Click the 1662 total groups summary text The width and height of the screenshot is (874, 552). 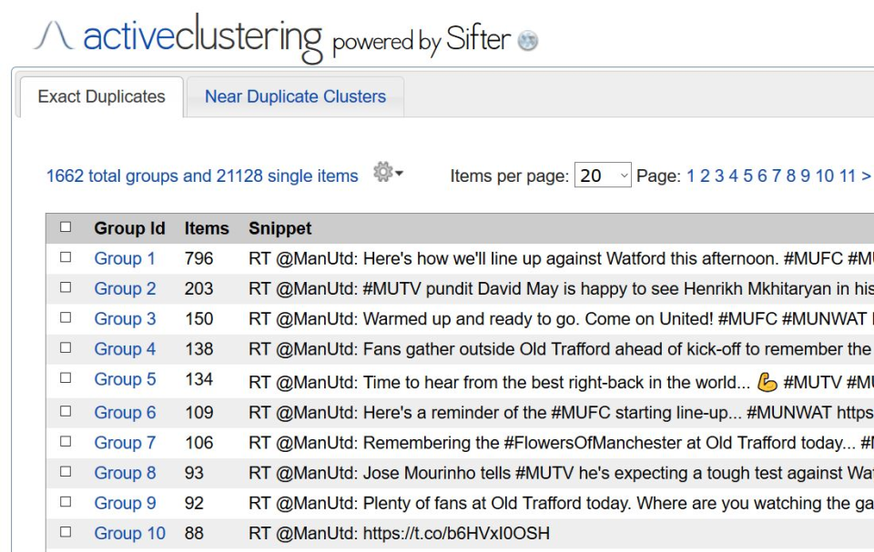click(x=200, y=176)
